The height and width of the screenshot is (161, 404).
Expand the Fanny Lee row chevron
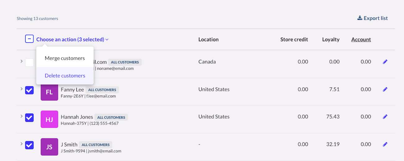tap(21, 89)
